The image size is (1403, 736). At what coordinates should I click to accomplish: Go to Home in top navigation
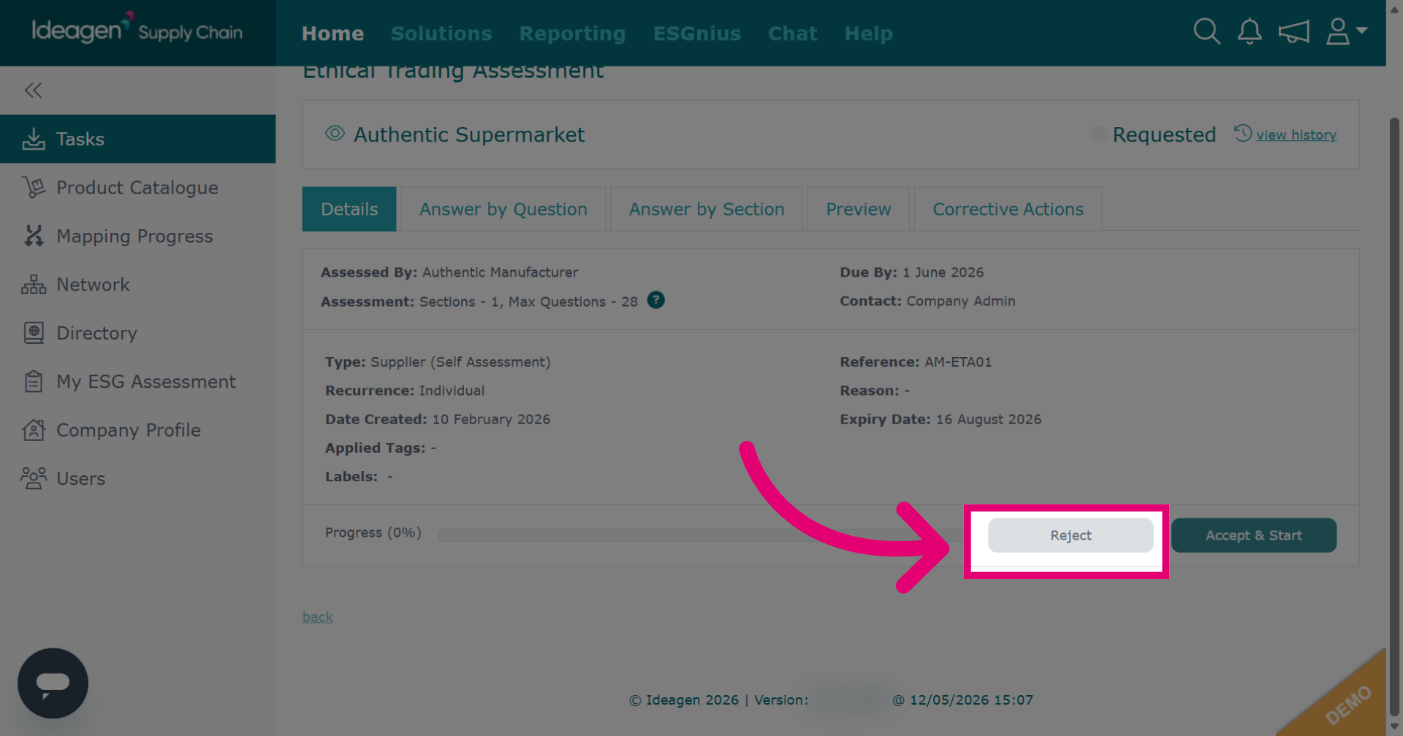332,34
